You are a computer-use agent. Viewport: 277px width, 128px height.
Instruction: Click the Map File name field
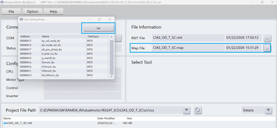(x=188, y=48)
